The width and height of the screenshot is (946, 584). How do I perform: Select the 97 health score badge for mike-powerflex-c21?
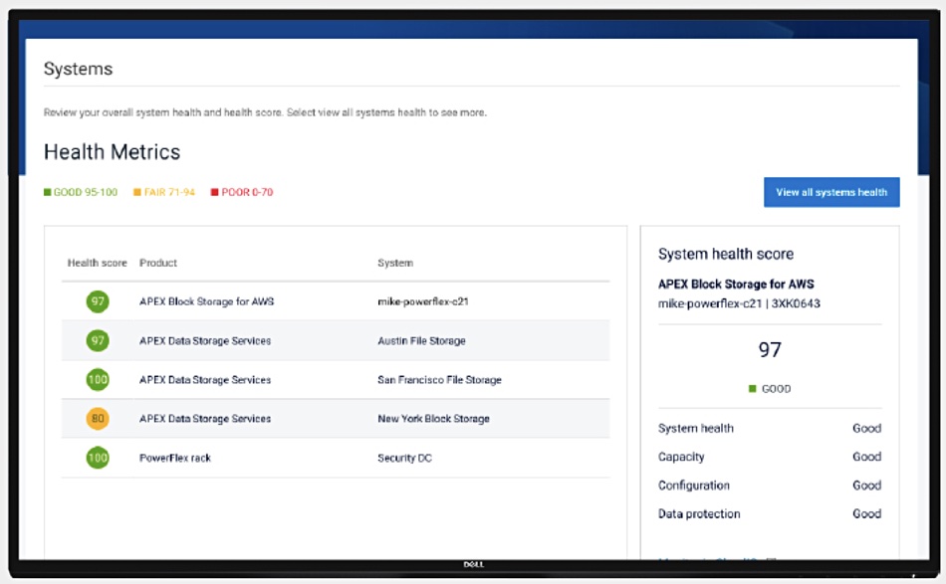tap(98, 301)
